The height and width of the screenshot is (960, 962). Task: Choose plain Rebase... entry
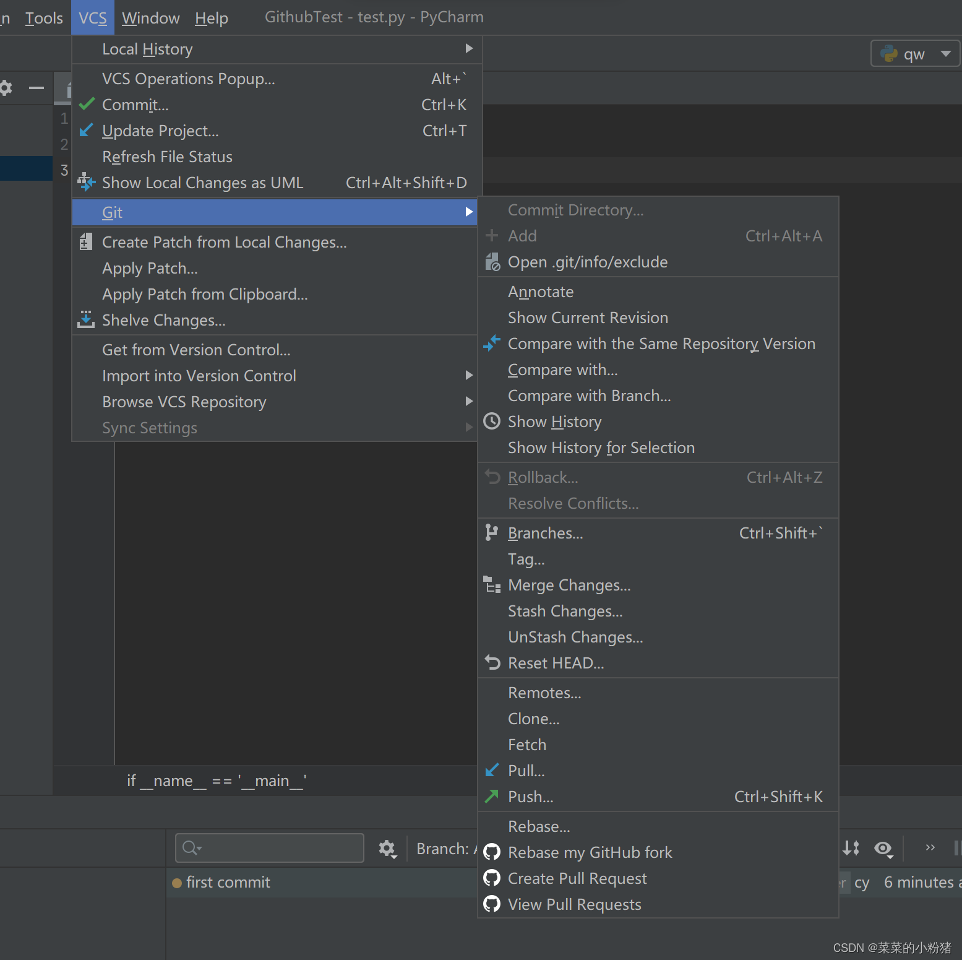[658, 826]
